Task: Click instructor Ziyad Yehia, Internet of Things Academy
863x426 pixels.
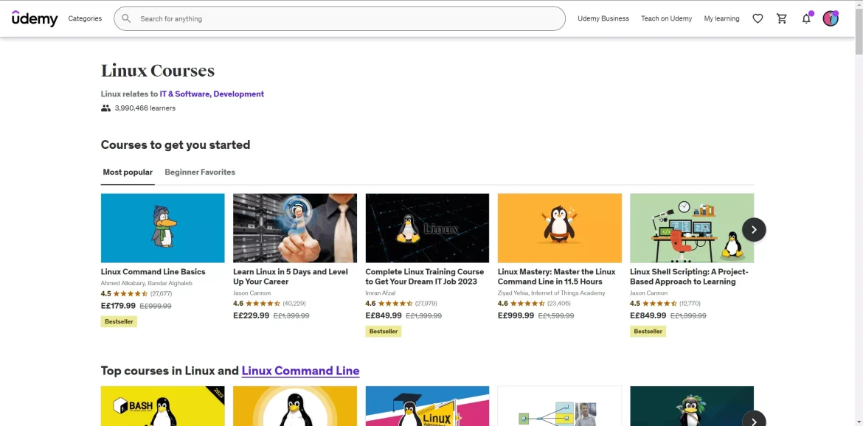Action: pos(552,293)
